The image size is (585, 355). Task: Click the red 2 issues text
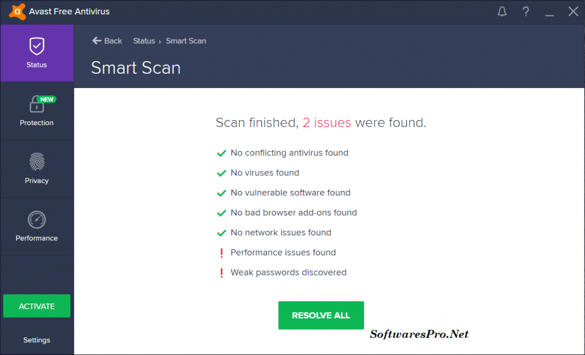pos(327,123)
